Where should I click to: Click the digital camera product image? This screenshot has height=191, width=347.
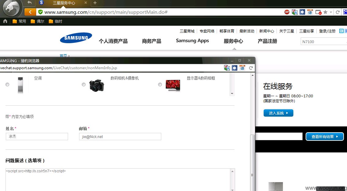tap(97, 85)
